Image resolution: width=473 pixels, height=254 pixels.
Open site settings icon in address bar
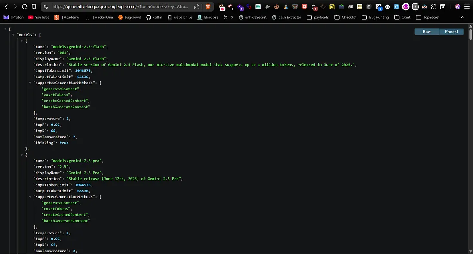point(46,6)
